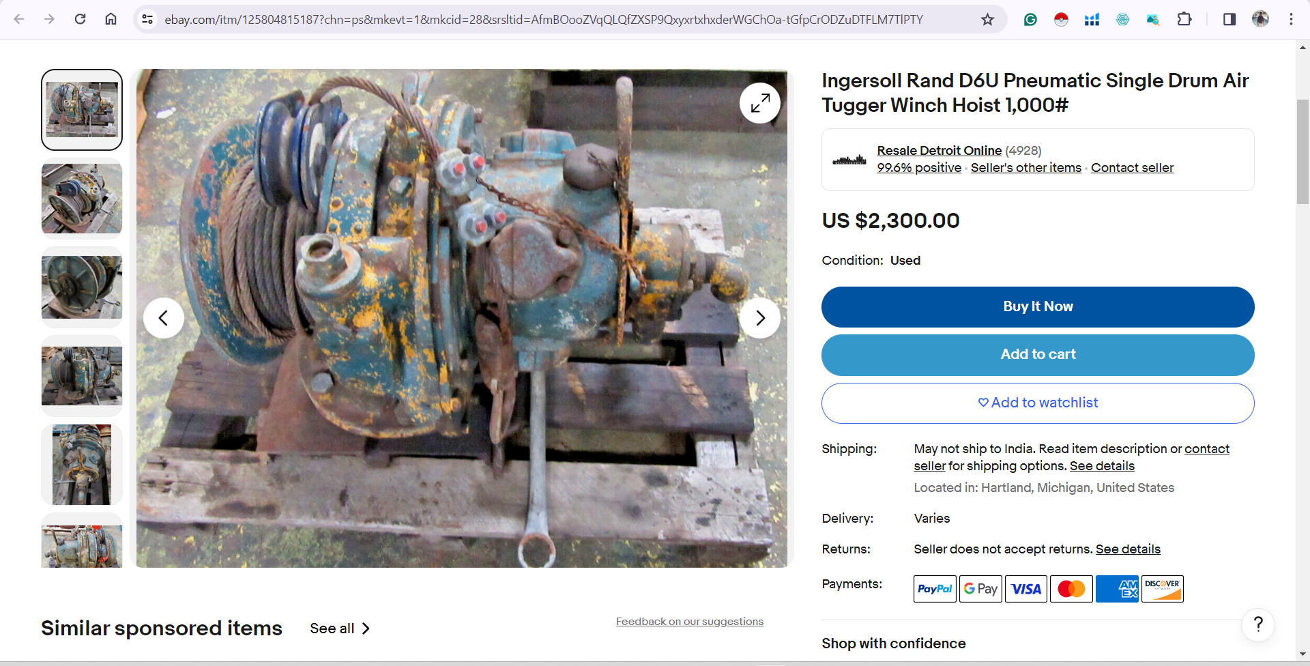Click the Add to cart button

(1038, 355)
